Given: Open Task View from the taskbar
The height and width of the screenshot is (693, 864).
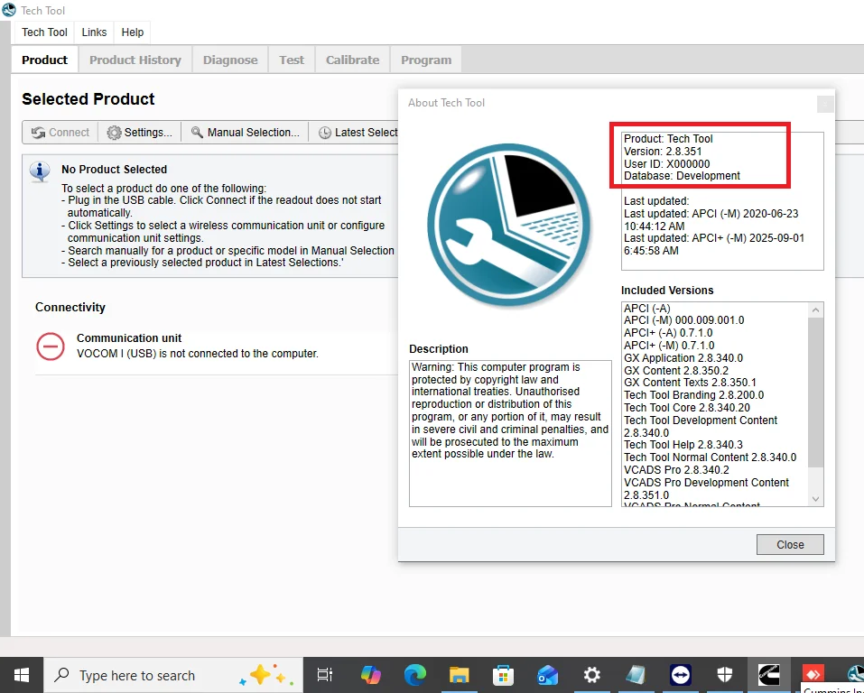Looking at the screenshot, I should [x=325, y=675].
